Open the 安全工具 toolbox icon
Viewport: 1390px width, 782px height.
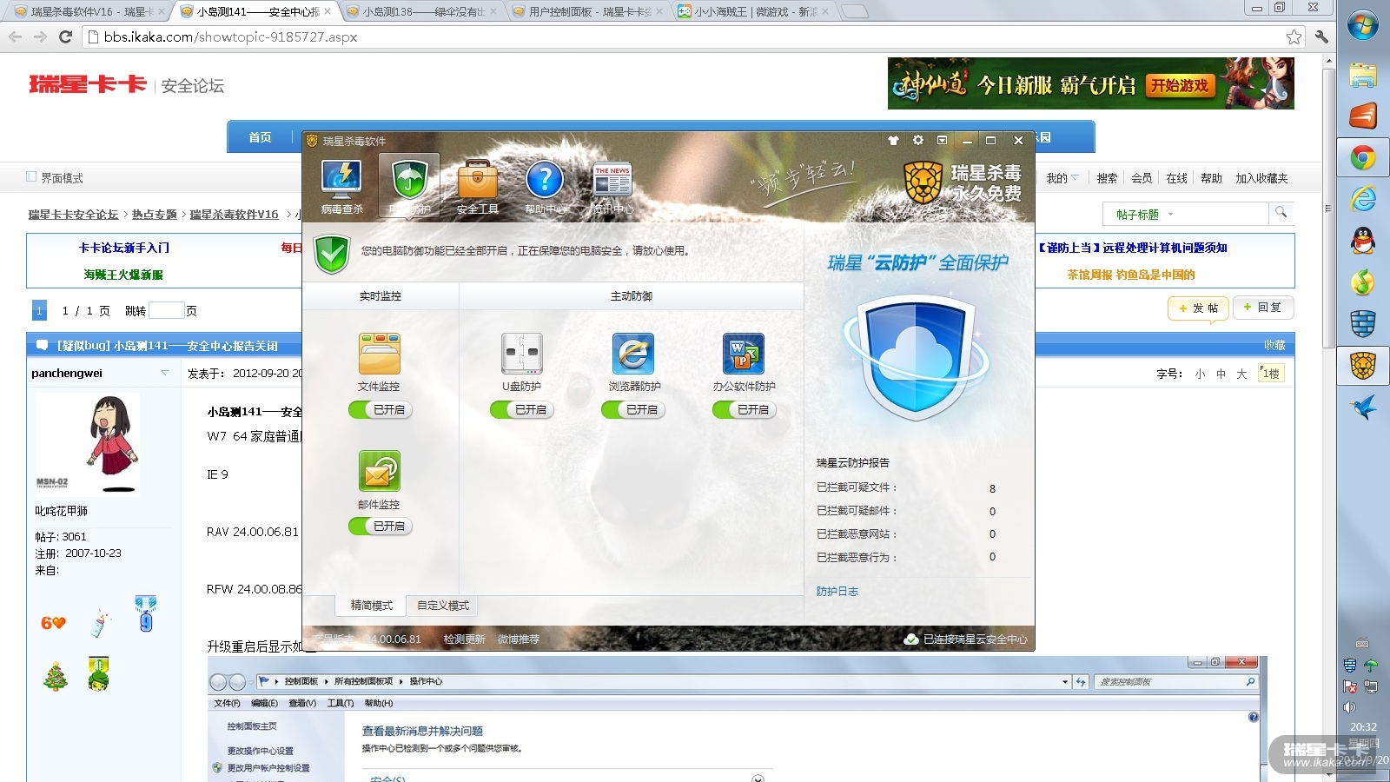point(477,186)
